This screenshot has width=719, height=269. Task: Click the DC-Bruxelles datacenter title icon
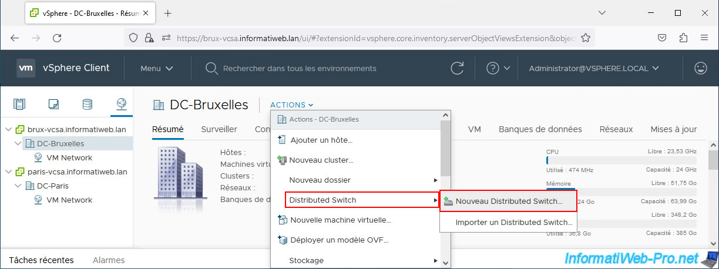[x=158, y=105]
